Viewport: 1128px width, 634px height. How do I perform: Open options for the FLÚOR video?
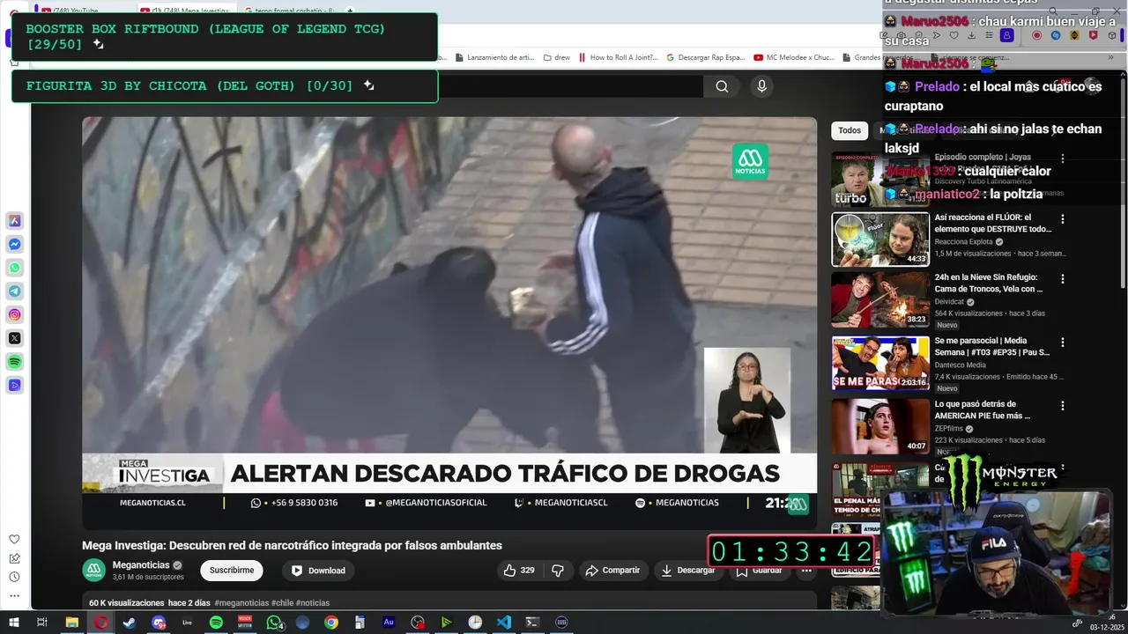click(1062, 219)
